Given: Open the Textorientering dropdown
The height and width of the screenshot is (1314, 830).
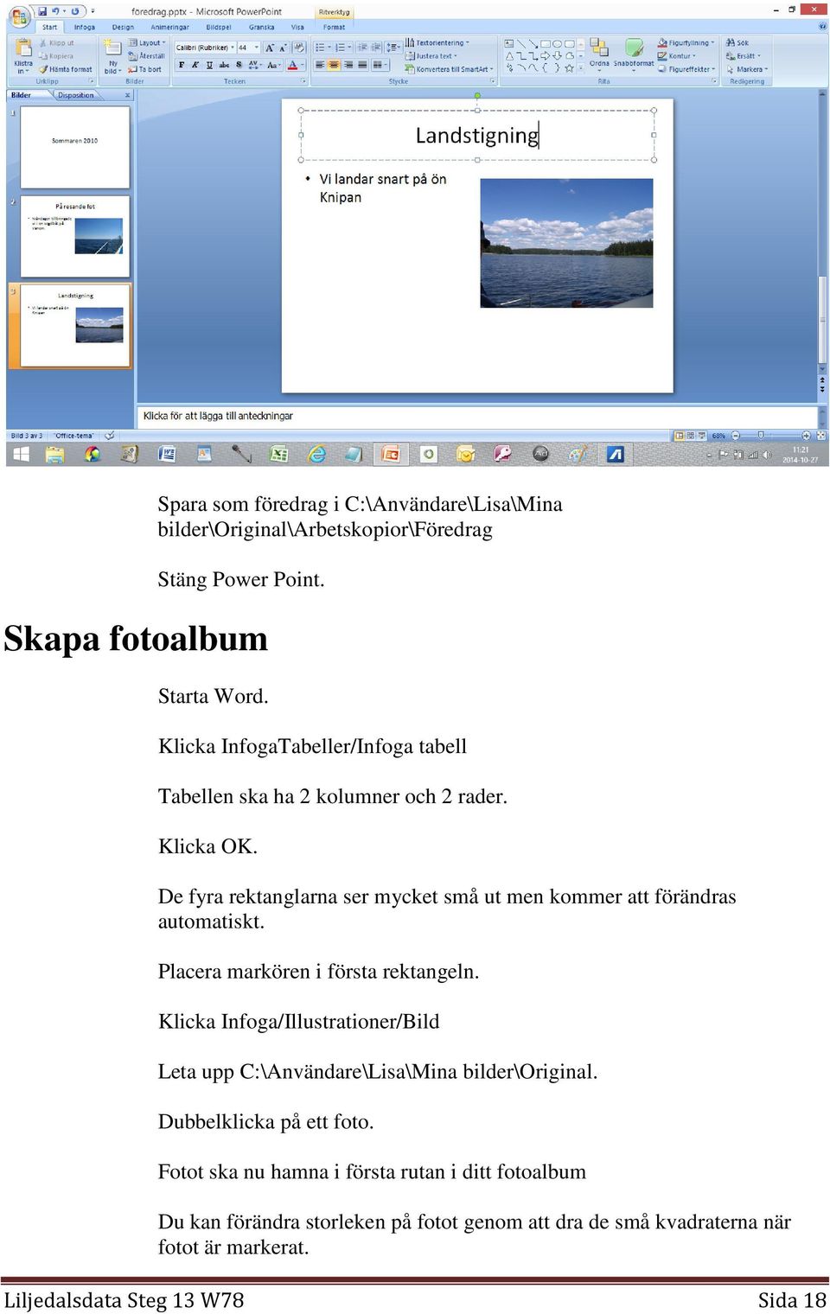Looking at the screenshot, I should click(x=438, y=42).
